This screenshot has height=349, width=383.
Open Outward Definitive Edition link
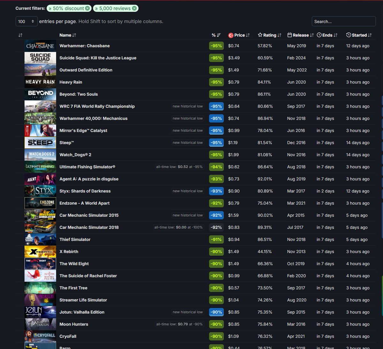pos(86,70)
